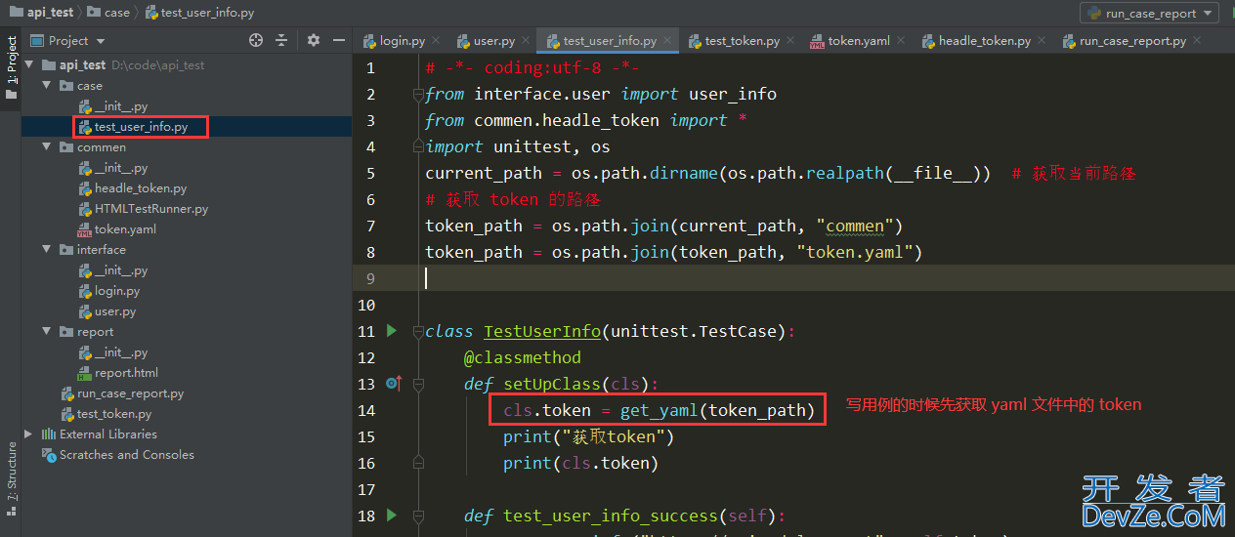Click Scratches and Consoles icon
The width and height of the screenshot is (1235, 537).
(x=49, y=455)
